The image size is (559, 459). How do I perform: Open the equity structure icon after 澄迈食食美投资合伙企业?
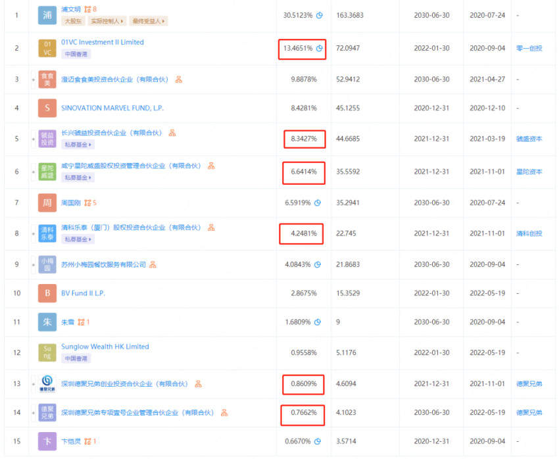pos(179,80)
